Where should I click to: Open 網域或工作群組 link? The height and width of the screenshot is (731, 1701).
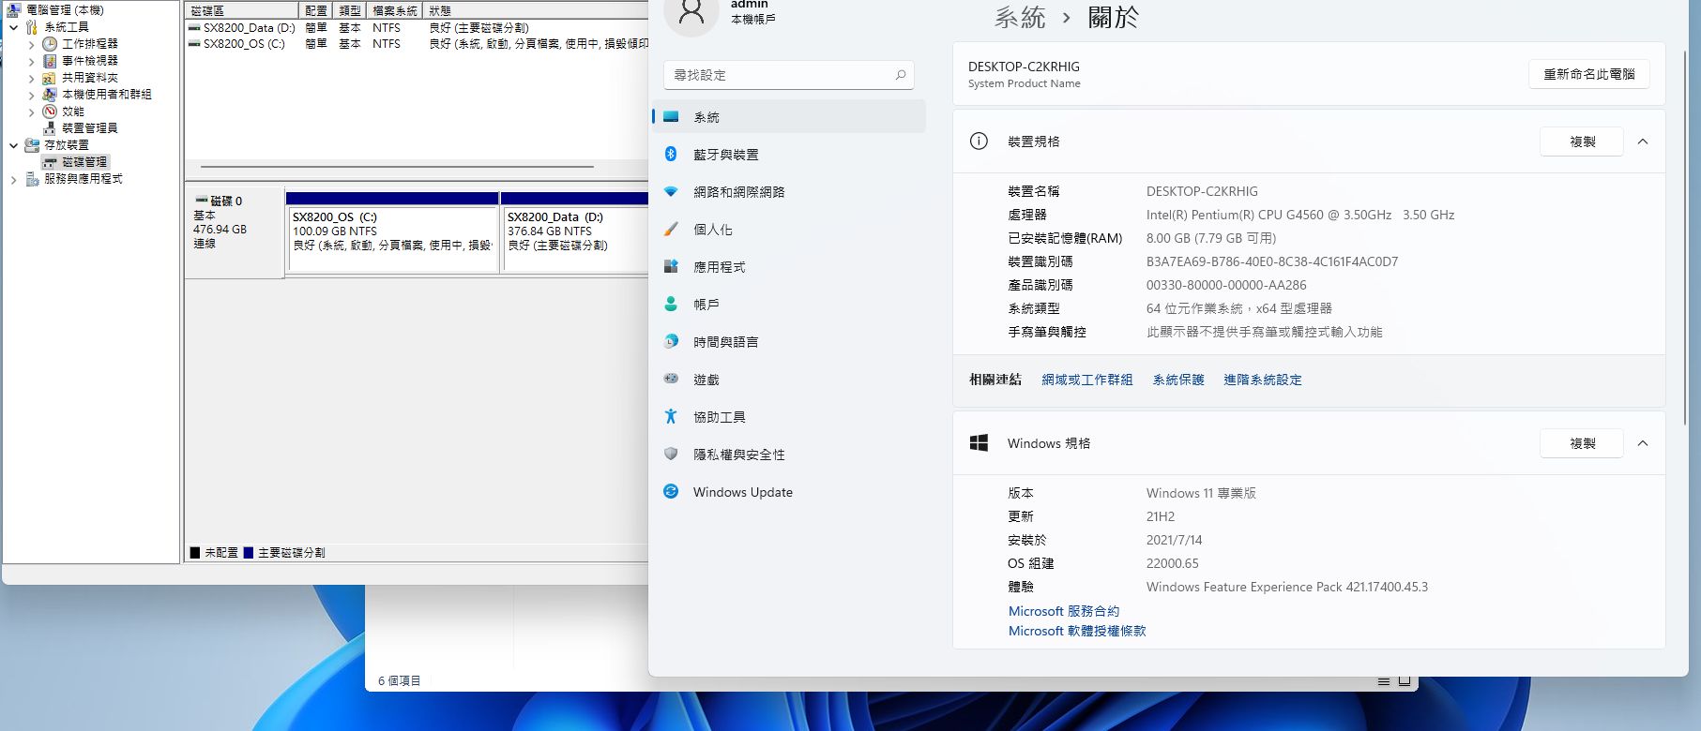[x=1086, y=380]
